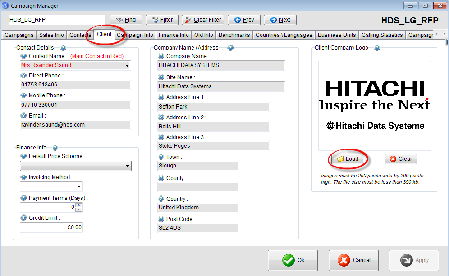The width and height of the screenshot is (449, 276).
Task: Expand the Default Price Scheme dropdown
Action: tap(128, 166)
